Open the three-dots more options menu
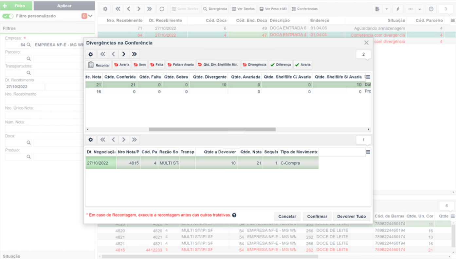Viewport: 456px width, 259px height. [410, 9]
